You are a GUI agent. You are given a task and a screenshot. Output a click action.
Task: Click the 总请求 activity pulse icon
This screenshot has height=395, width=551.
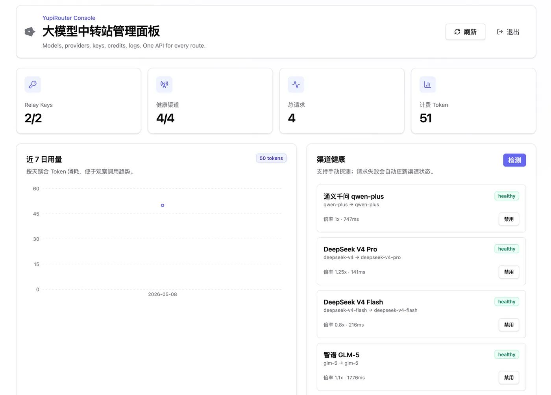pyautogui.click(x=296, y=84)
